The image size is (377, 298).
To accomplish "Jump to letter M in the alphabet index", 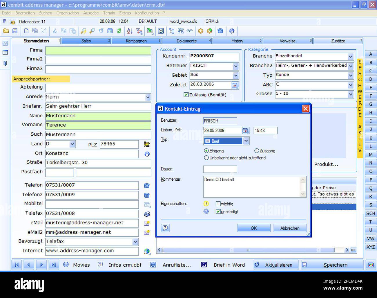I will [371, 155].
